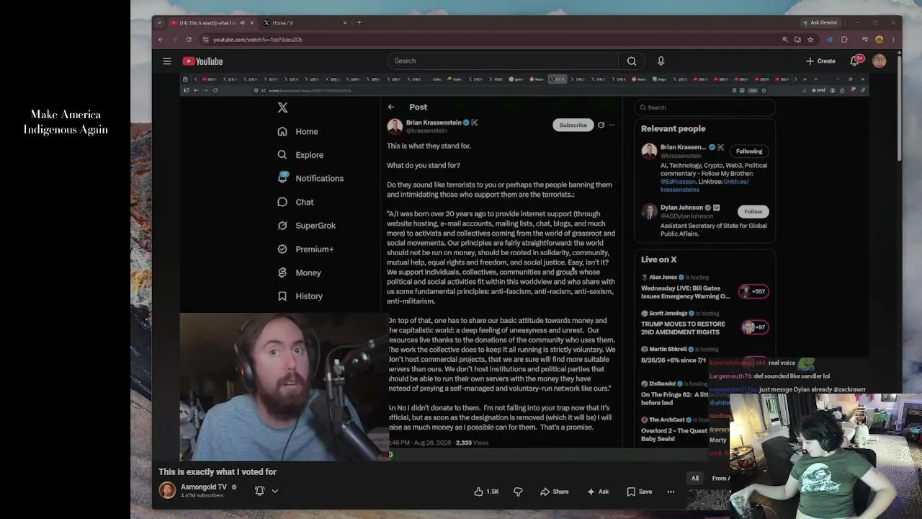
Task: Open Chrome's three-dot menu
Action: (893, 40)
